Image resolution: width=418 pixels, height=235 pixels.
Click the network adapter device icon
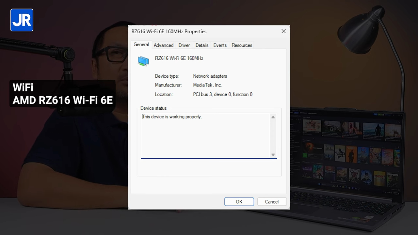(143, 61)
